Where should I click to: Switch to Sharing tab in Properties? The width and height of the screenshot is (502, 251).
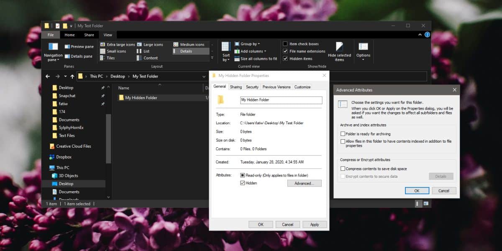click(236, 87)
